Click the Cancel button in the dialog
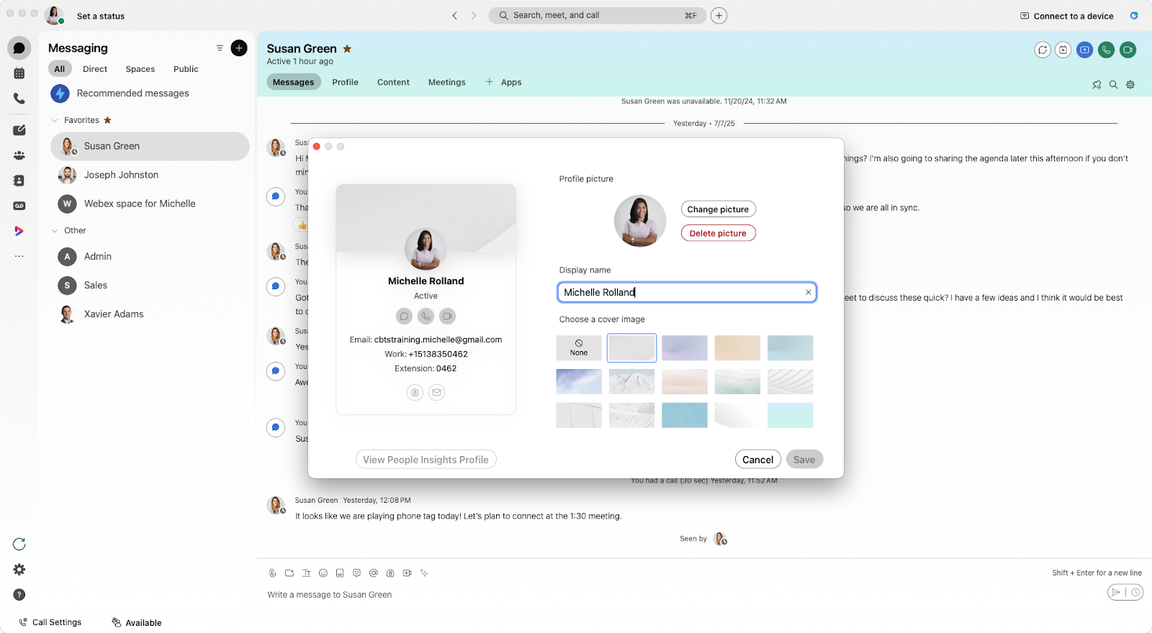1152x633 pixels. [758, 460]
